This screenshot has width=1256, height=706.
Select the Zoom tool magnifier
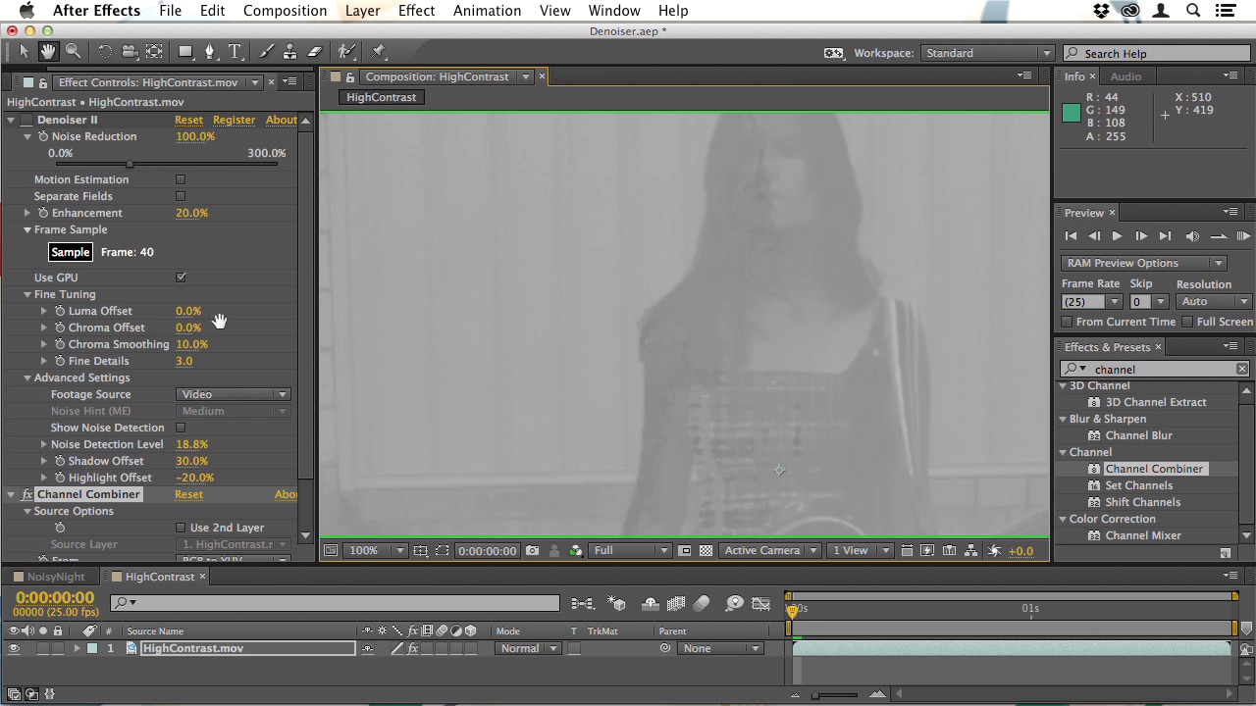point(74,52)
